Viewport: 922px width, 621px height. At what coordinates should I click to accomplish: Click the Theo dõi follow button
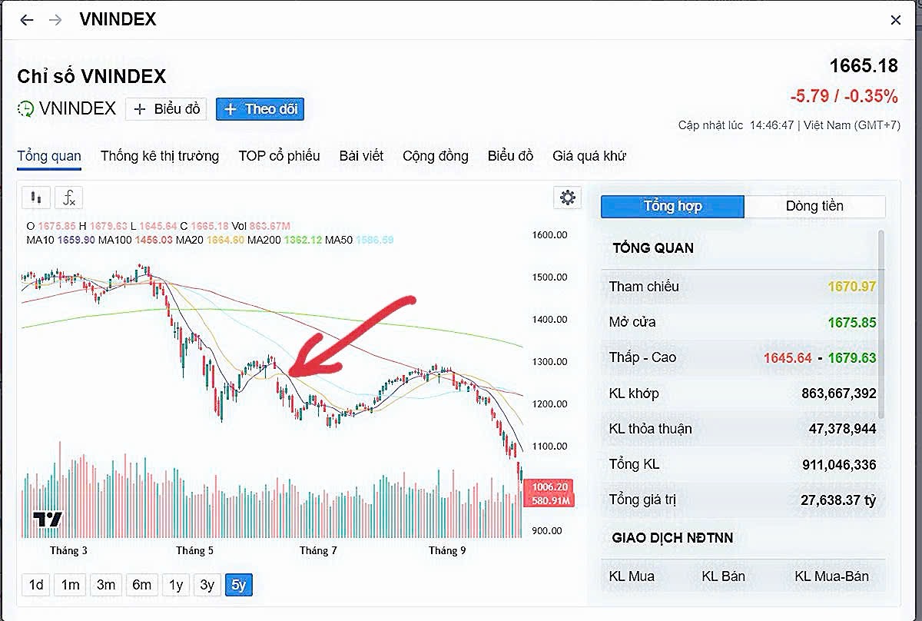[260, 109]
